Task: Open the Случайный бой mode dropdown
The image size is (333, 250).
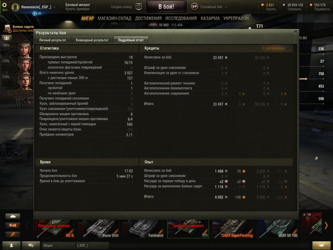Action: point(213,7)
